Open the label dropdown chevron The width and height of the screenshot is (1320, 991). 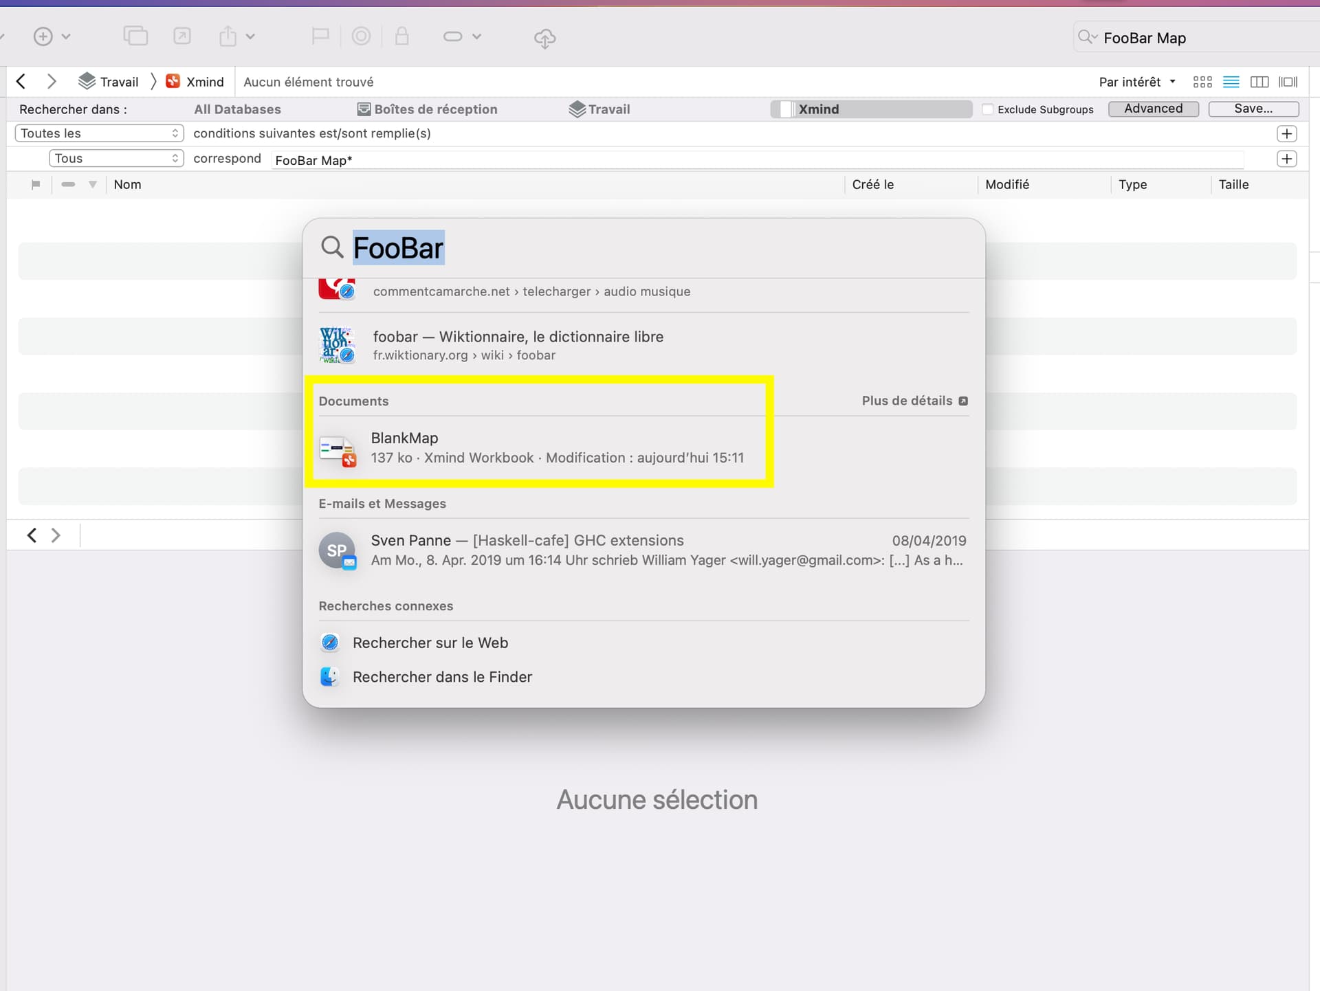click(476, 36)
